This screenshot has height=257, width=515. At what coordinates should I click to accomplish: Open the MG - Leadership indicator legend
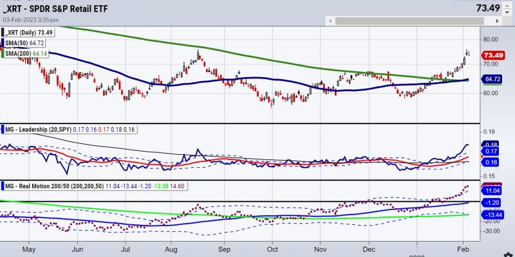click(70, 130)
